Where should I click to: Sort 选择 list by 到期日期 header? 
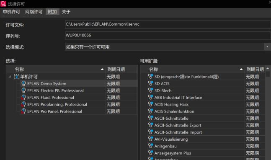click(x=121, y=69)
